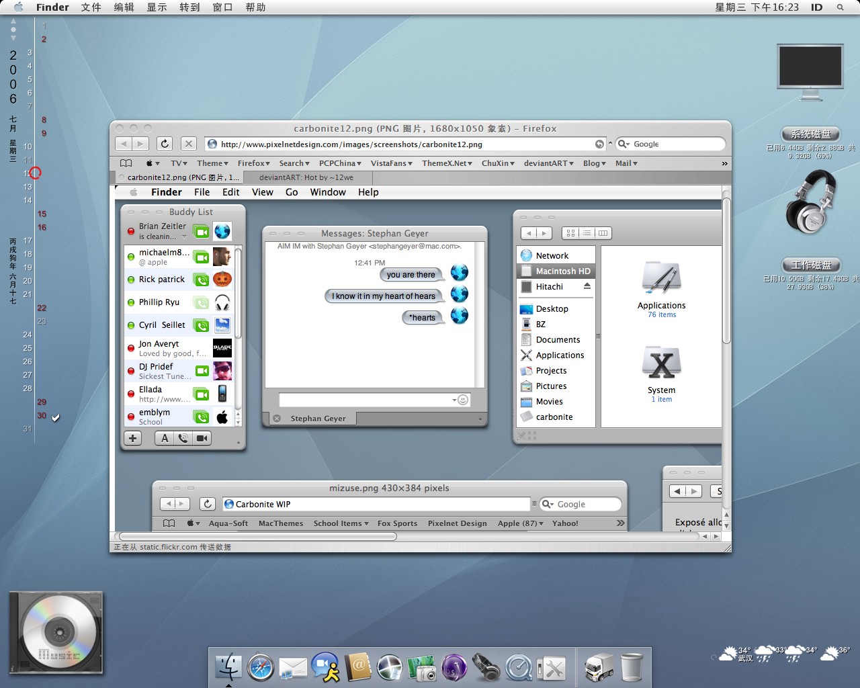This screenshot has height=688, width=860.
Task: Open the Mail envelope icon in Dock
Action: 293,669
